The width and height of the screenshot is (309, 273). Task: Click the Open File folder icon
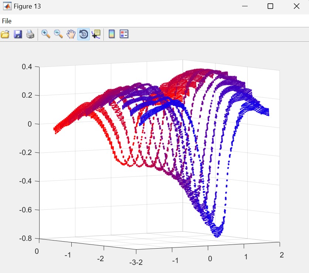tap(5, 34)
